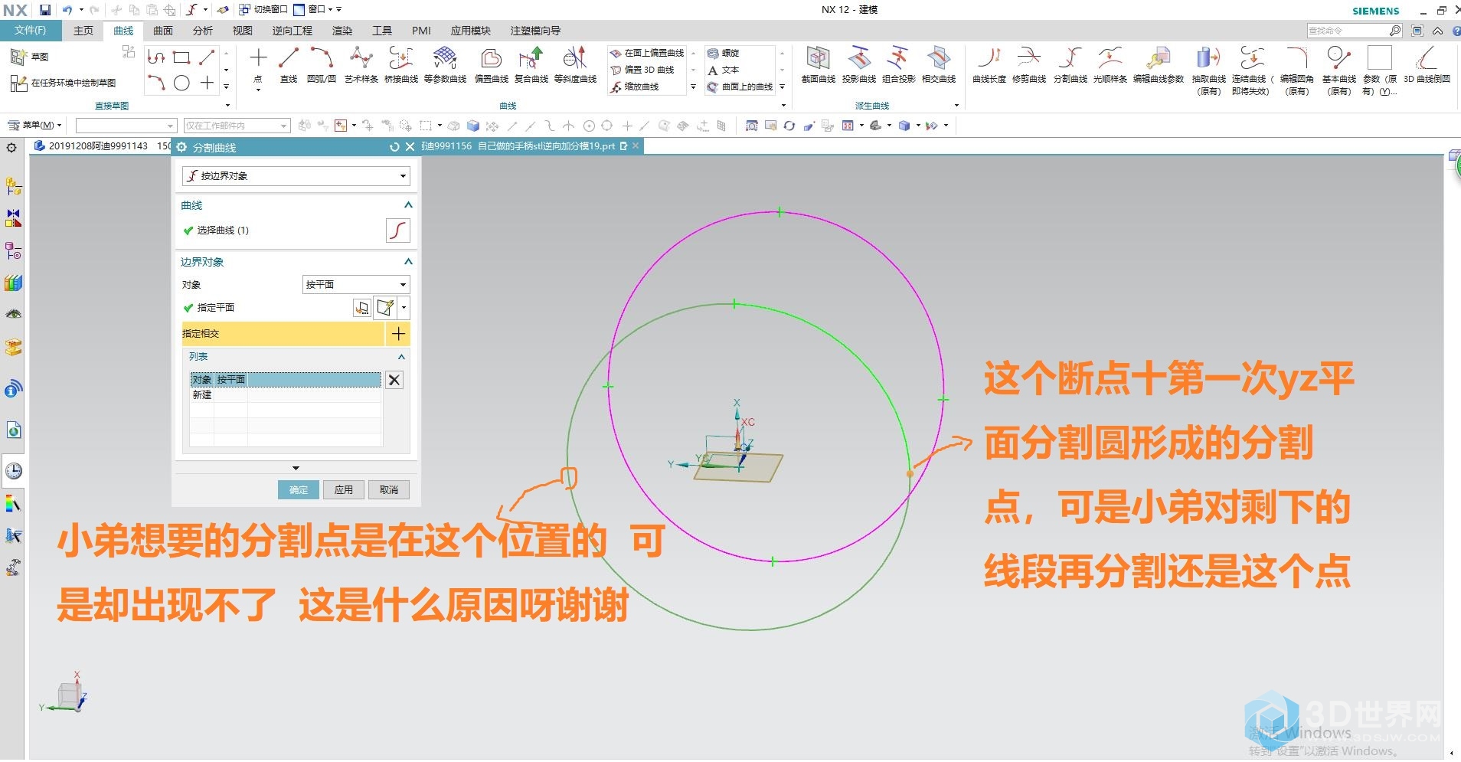Click the 缩放曲线 tool
This screenshot has height=762, width=1461.
635,87
